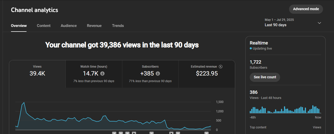Click the 14.7K watch time value

pos(91,74)
